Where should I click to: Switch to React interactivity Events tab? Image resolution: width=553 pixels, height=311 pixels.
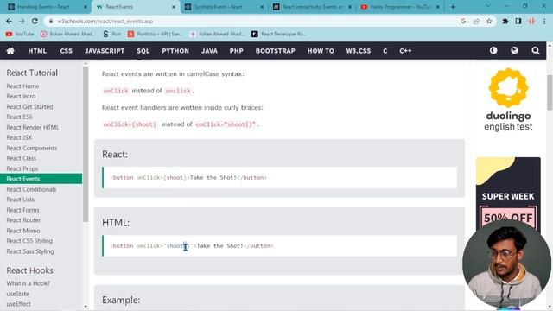pos(313,7)
